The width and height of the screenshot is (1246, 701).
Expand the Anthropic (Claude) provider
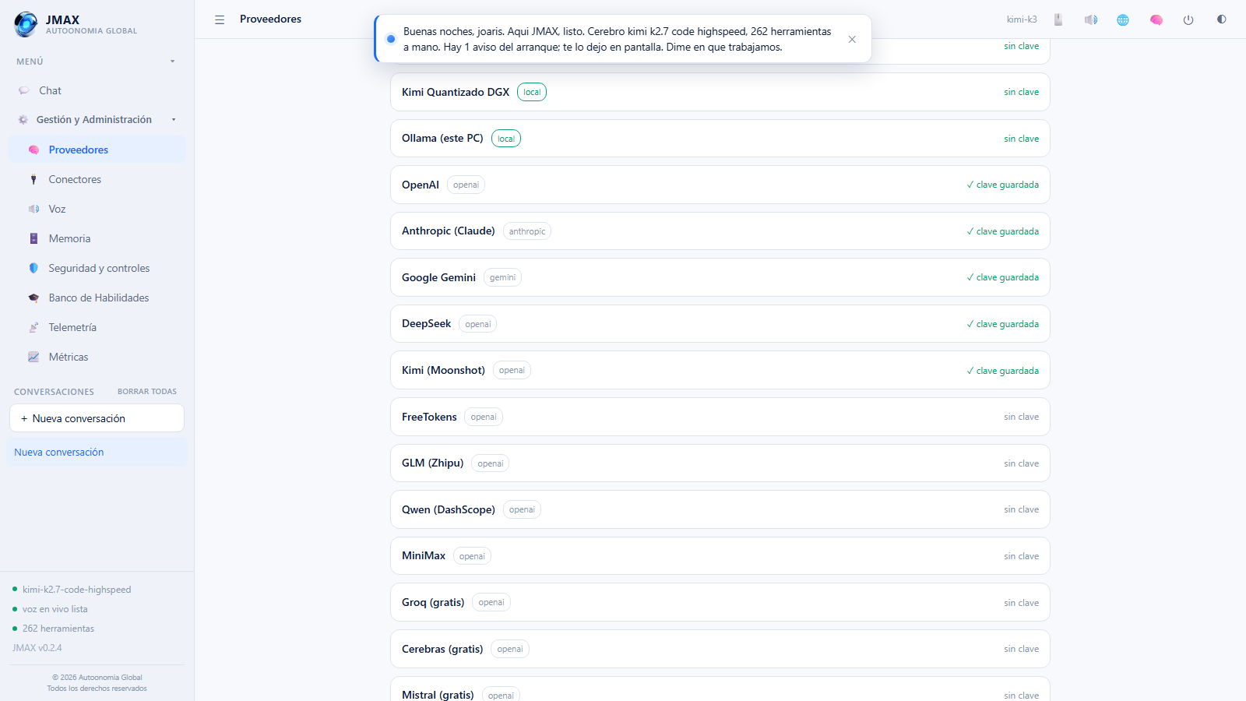tap(720, 231)
